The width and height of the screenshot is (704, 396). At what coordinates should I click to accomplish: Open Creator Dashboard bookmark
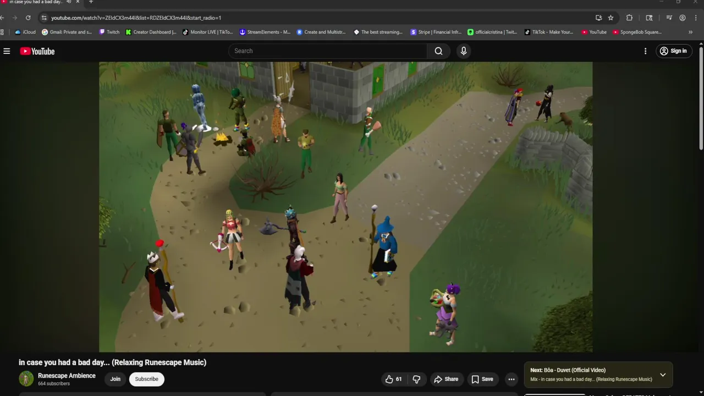[x=151, y=32]
